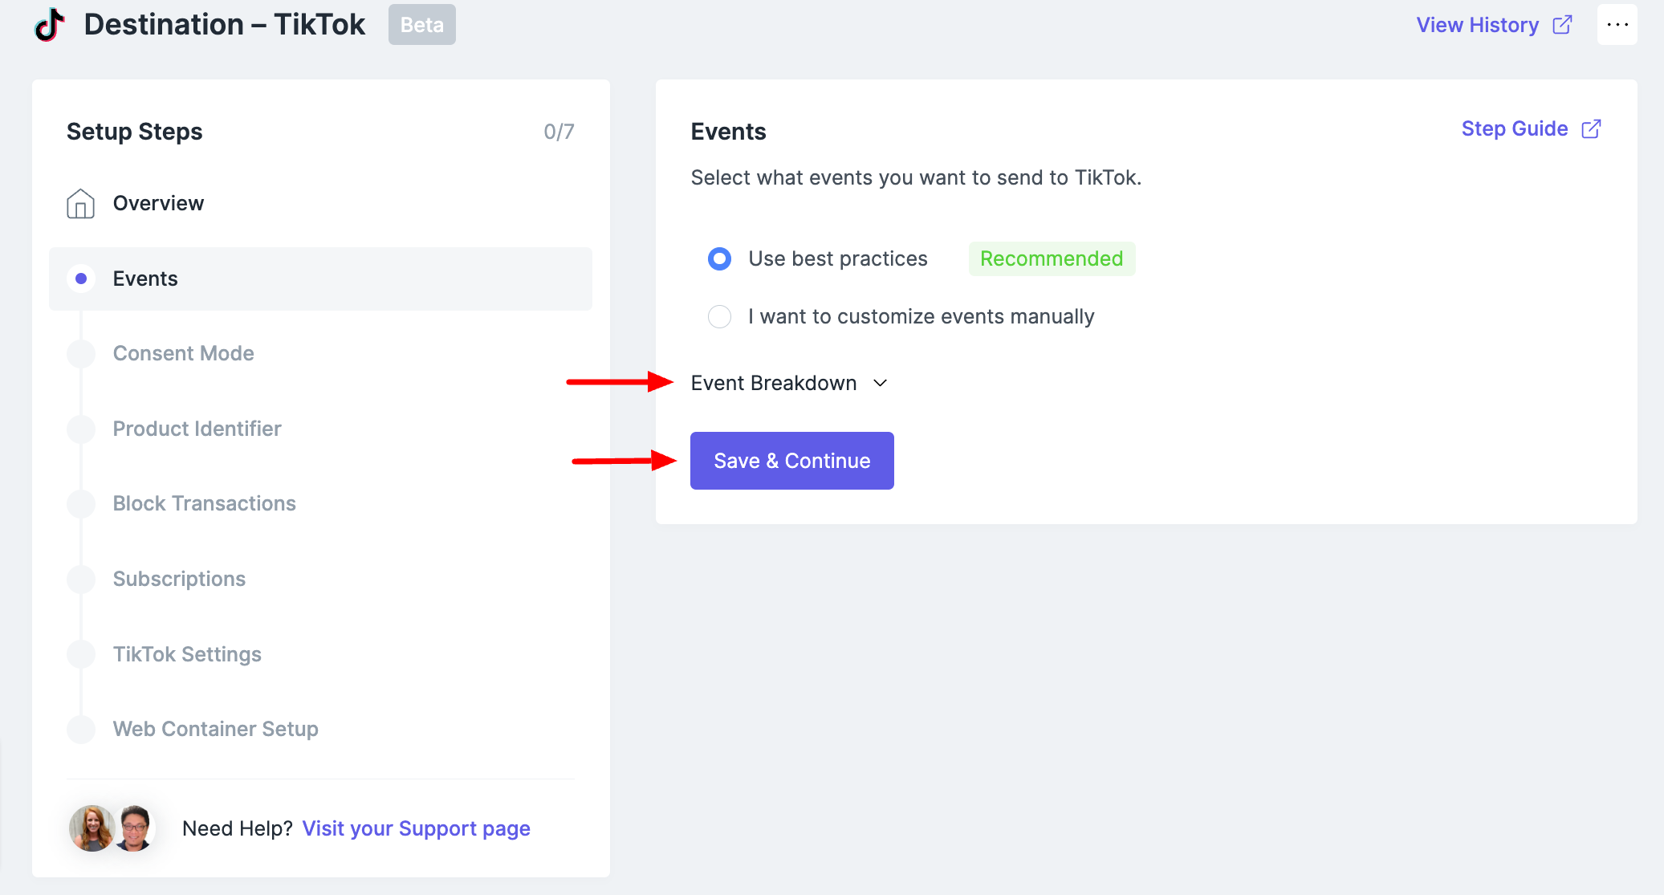This screenshot has width=1664, height=895.
Task: Click the external link icon beside View History
Action: (1563, 25)
